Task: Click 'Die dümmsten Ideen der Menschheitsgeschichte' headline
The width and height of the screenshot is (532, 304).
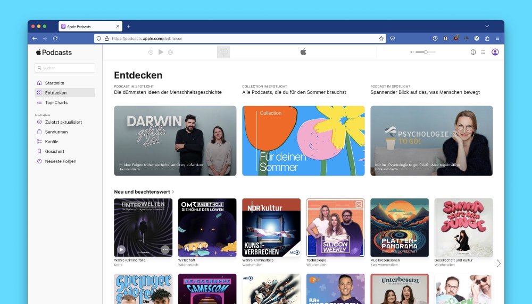Action: point(168,92)
